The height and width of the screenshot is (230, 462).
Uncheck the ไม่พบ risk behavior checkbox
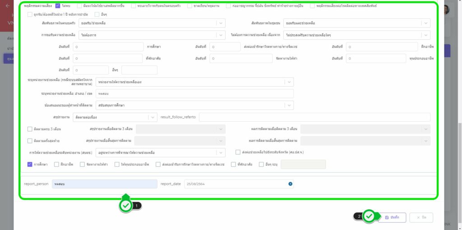(x=58, y=6)
